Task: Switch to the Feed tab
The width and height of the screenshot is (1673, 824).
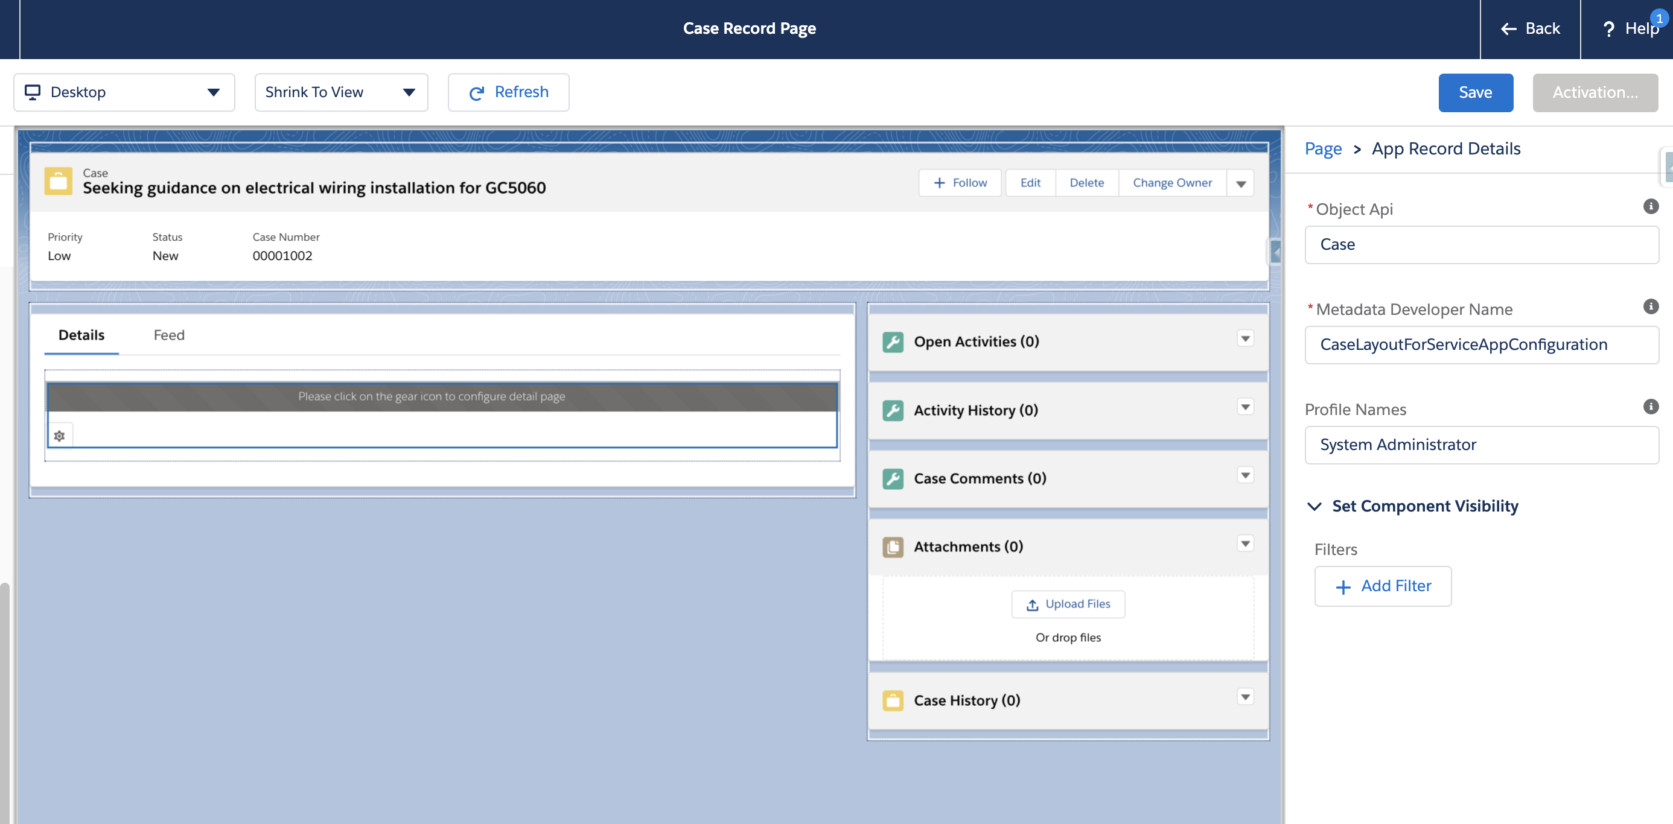Action: 168,335
